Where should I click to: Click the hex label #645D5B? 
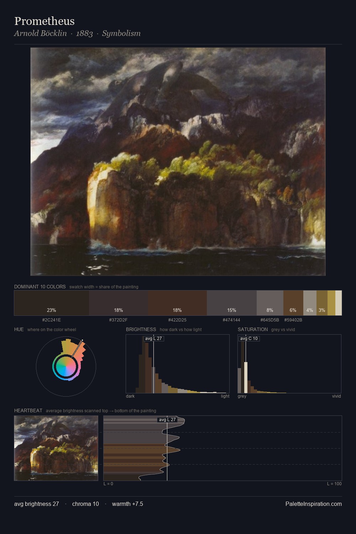pos(270,320)
